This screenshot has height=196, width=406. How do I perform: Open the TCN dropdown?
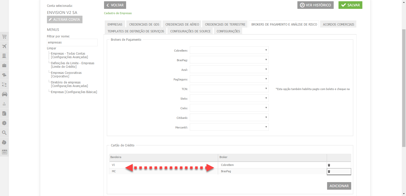click(x=229, y=89)
